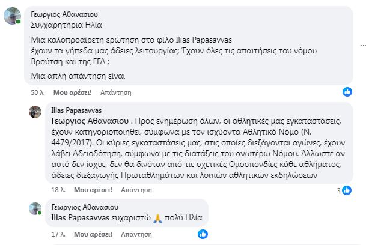Open the 50 λ. timestamp link
The width and height of the screenshot is (366, 245).
[38, 93]
